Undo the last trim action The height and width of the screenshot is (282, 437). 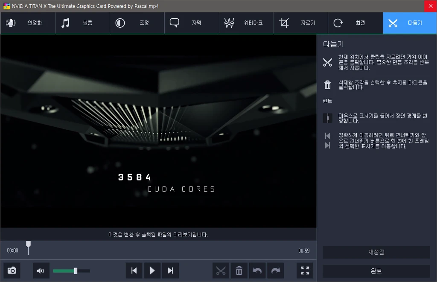point(257,270)
